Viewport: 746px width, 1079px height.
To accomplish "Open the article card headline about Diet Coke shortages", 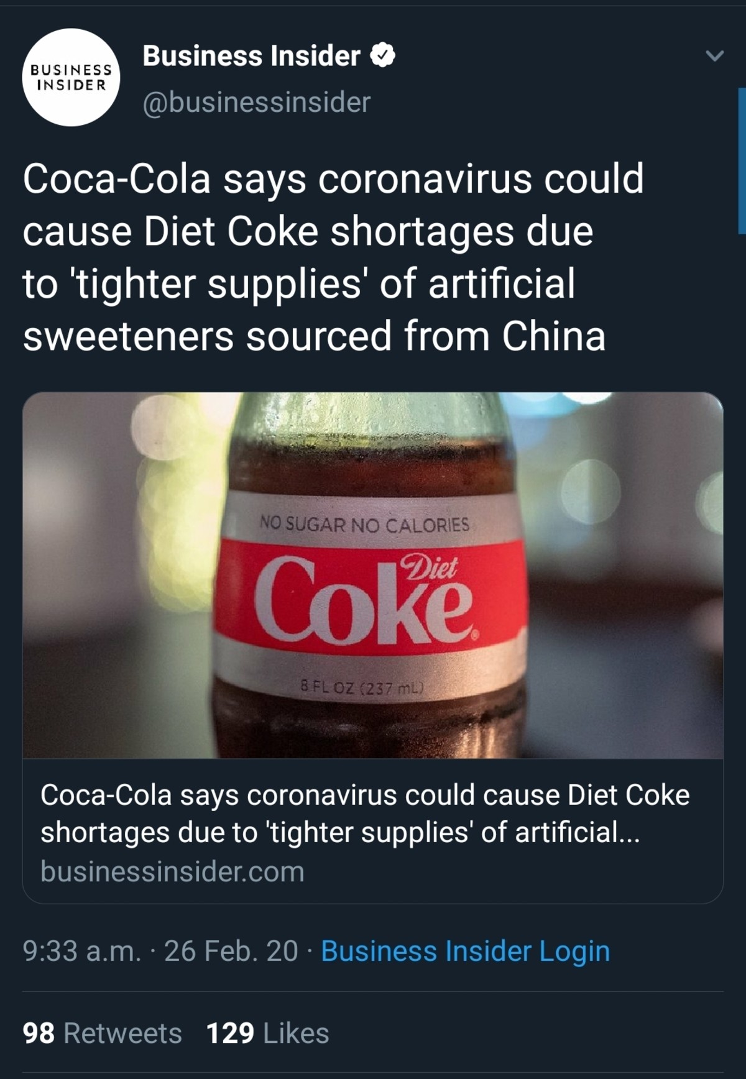I will [365, 813].
